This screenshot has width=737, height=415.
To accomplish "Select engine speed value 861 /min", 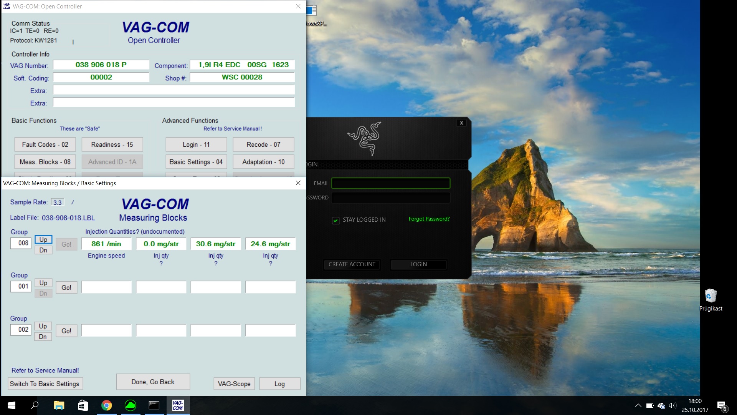I will tap(106, 244).
